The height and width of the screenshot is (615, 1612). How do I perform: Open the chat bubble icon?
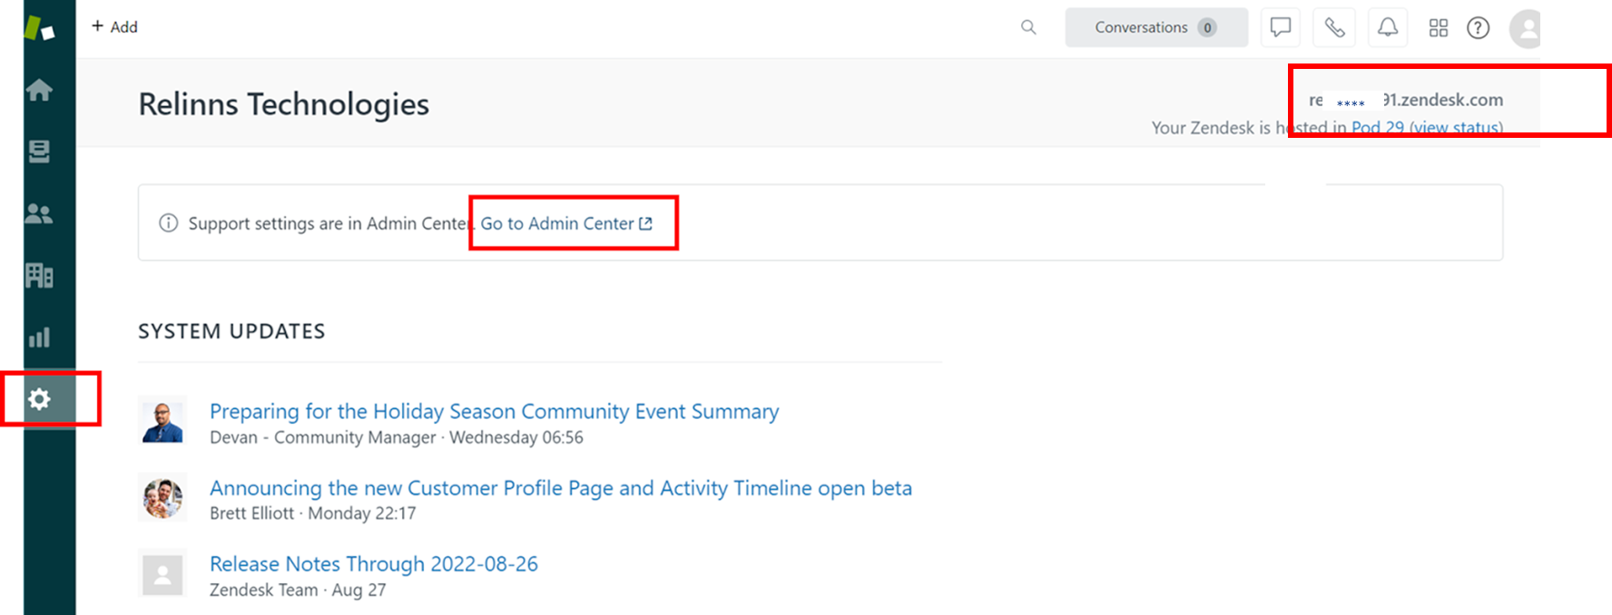click(x=1280, y=27)
